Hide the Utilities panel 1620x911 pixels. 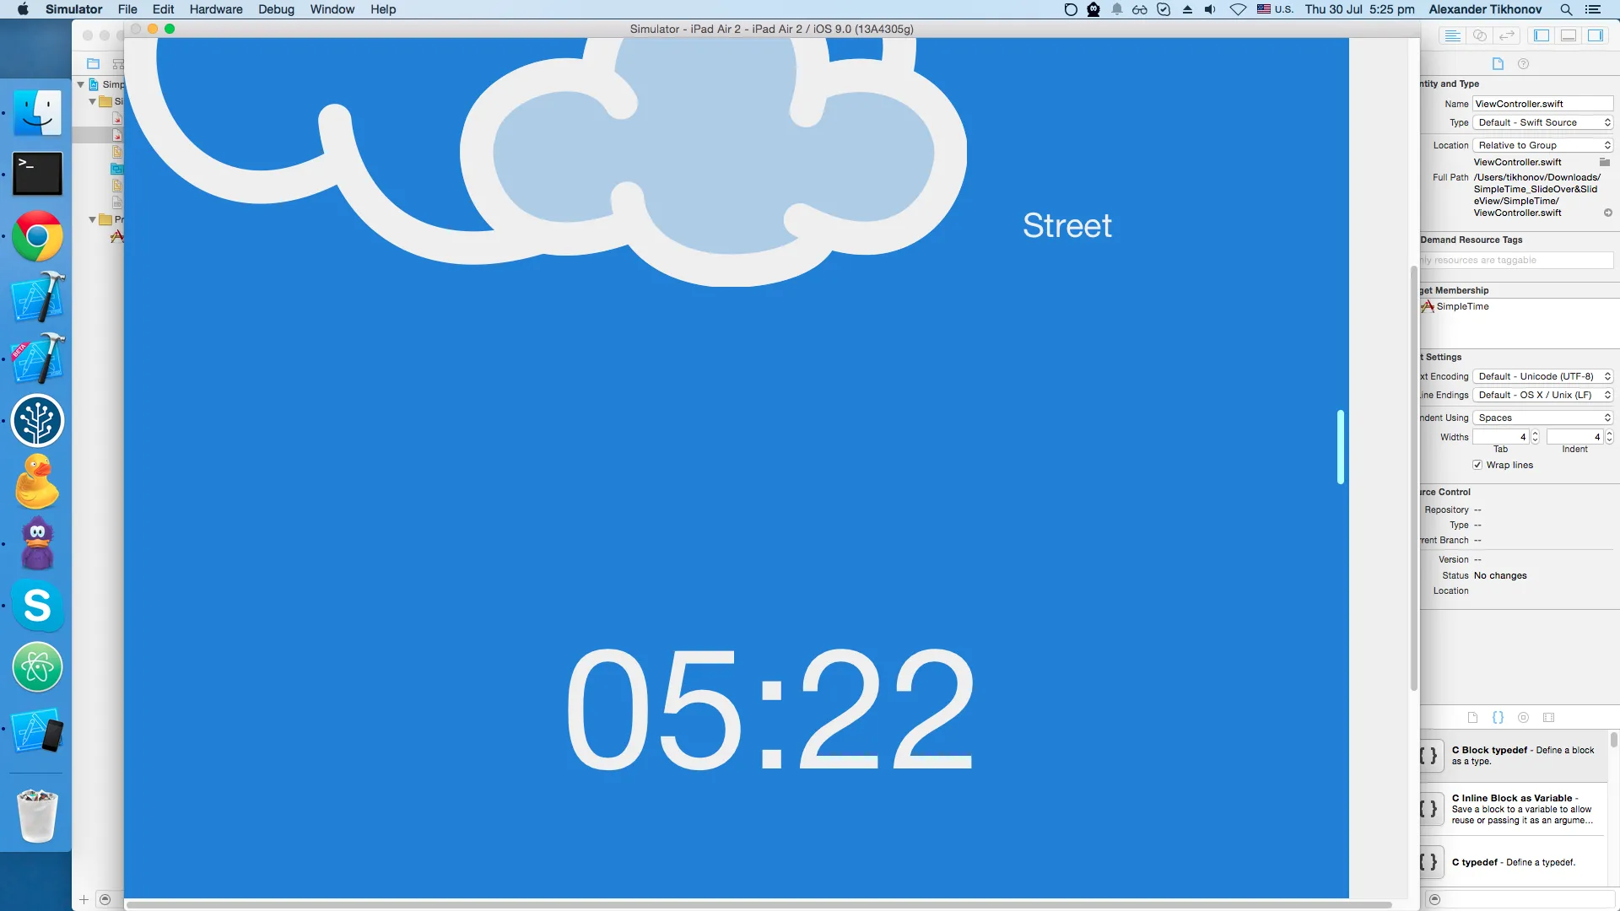click(1596, 35)
